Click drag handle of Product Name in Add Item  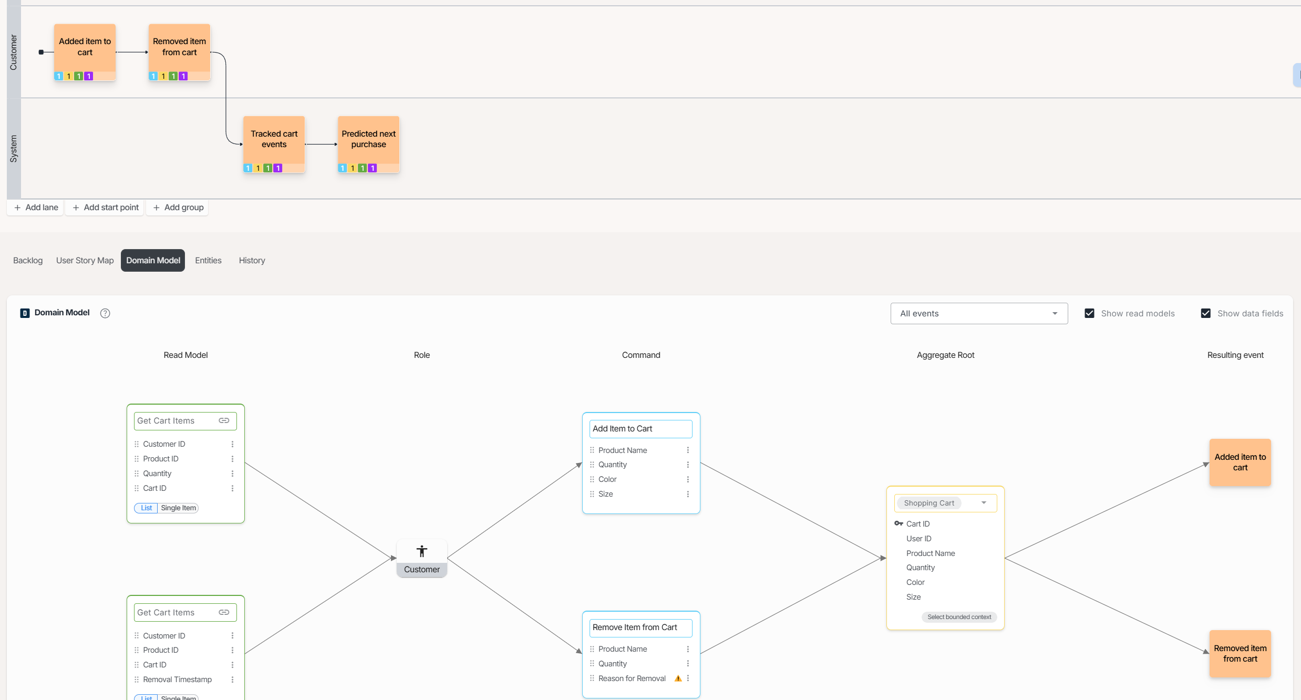[592, 450]
